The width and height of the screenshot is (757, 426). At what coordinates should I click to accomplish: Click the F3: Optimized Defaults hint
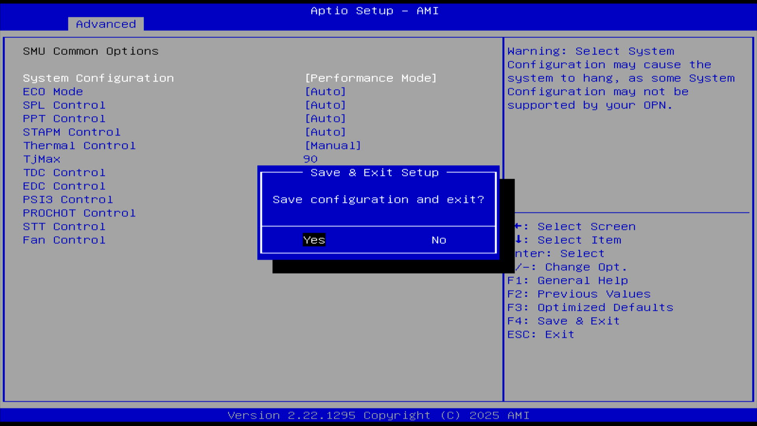(x=590, y=308)
